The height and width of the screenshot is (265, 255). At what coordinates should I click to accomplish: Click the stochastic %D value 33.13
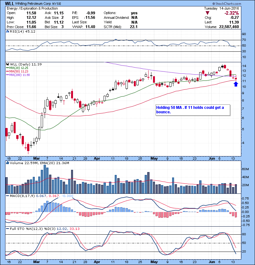point(74,229)
